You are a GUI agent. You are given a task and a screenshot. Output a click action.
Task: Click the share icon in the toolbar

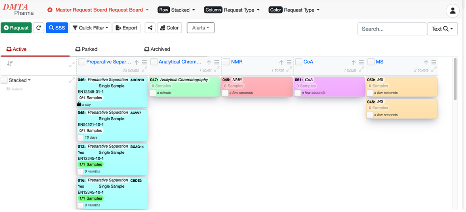[x=150, y=28]
